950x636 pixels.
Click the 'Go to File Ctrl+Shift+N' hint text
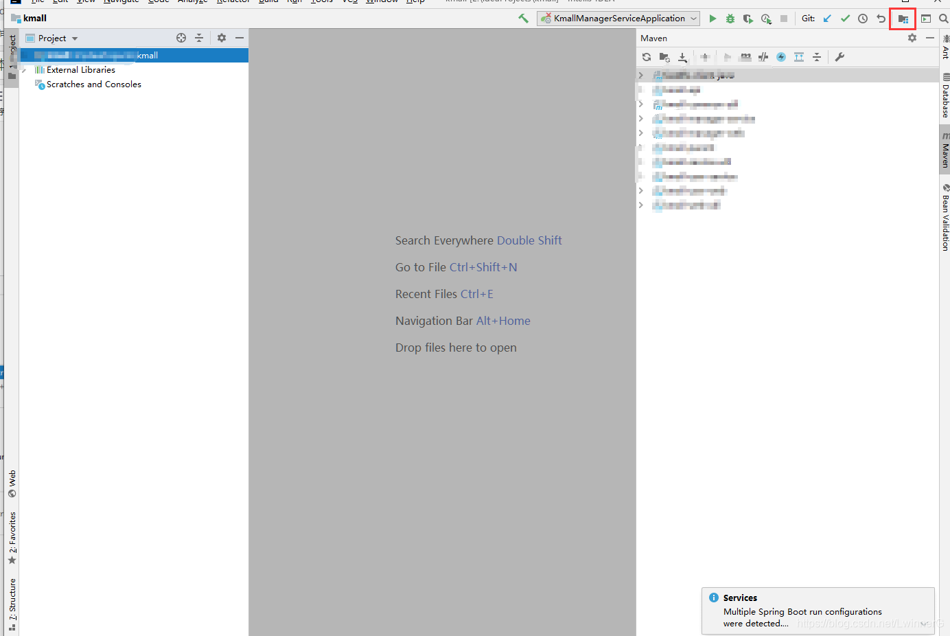[456, 267]
